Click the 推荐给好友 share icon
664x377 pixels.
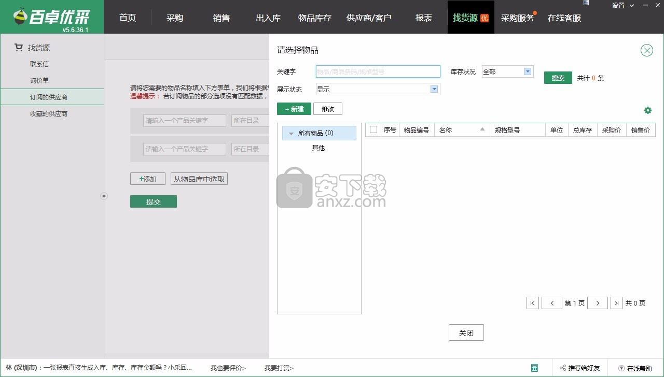point(563,368)
